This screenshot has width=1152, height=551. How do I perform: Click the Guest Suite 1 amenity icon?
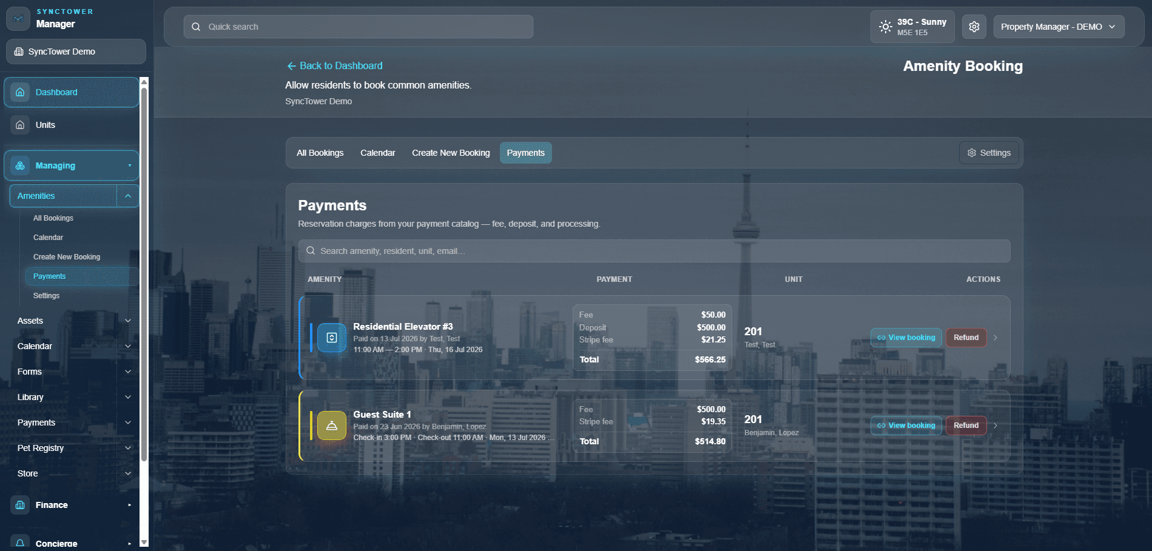(332, 426)
